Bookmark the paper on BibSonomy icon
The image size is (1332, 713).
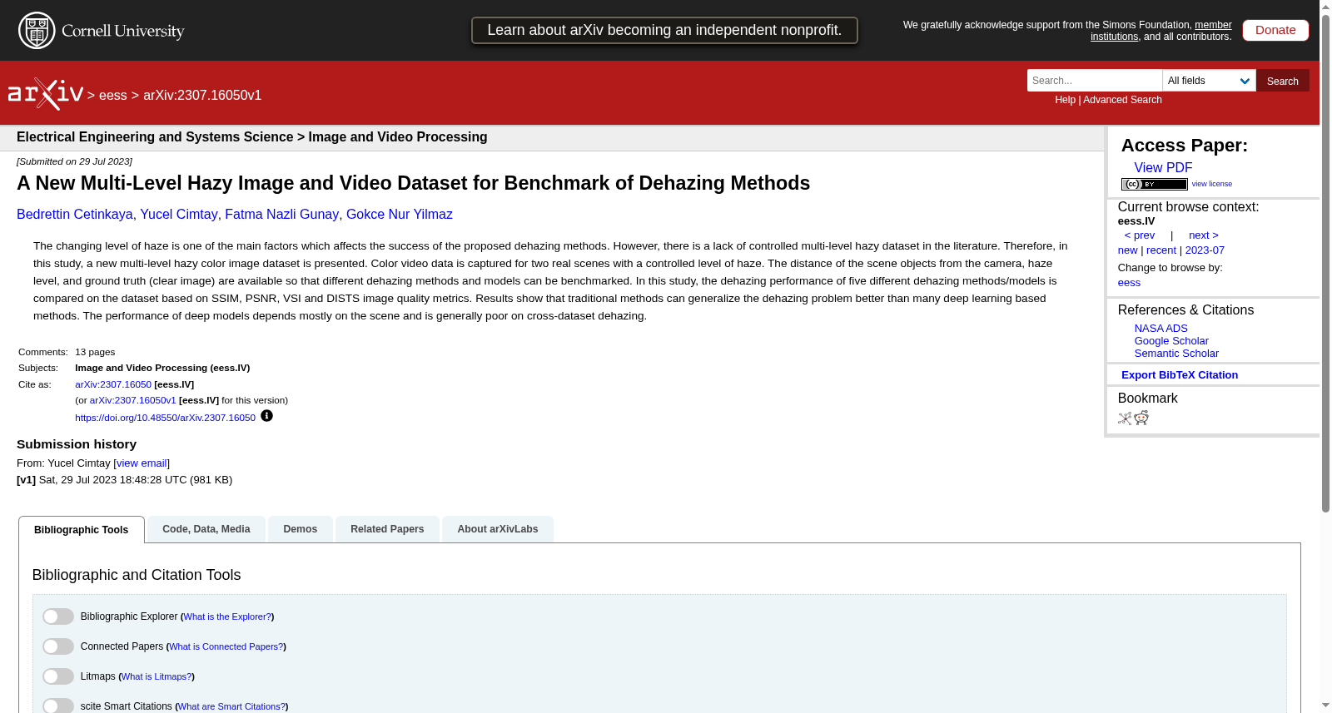coord(1125,418)
